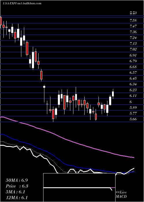Click the 7.24 price axis label
Screen dimensions: 144x202
tap(133, 38)
